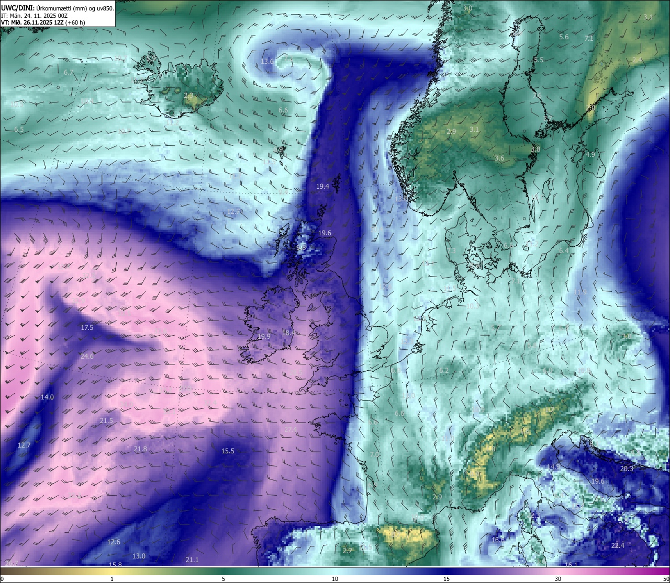The image size is (670, 583).
Task: Click the 21.8 value in the Atlantic
Action: (x=140, y=449)
